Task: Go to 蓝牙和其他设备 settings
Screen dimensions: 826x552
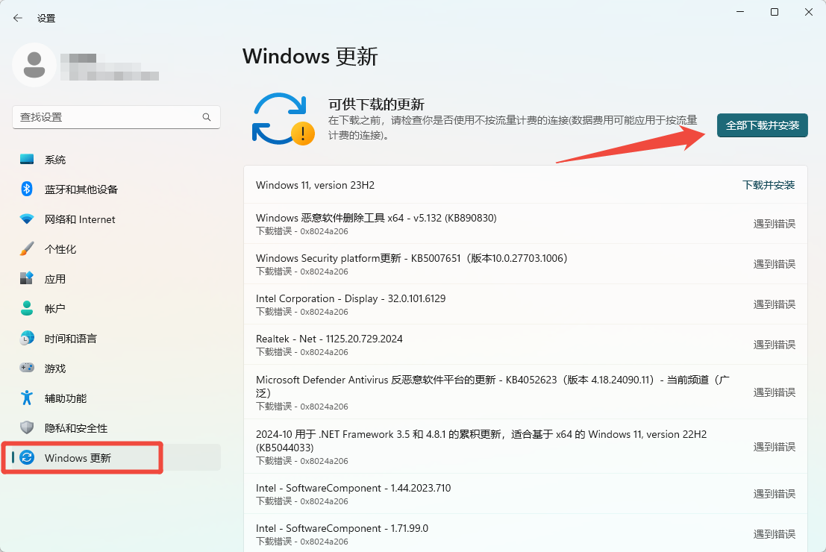Action: click(116, 189)
